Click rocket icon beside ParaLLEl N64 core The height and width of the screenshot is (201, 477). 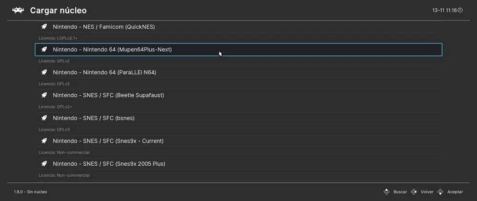44,72
